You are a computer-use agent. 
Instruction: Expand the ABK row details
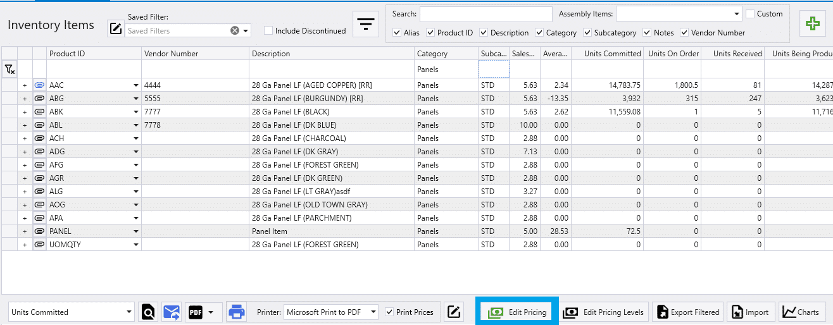25,112
